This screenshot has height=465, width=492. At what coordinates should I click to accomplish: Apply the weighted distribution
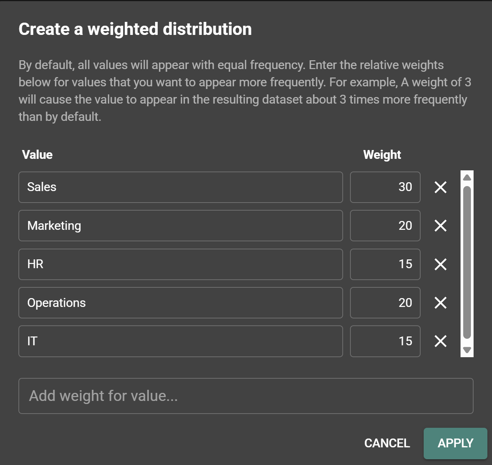pos(455,443)
